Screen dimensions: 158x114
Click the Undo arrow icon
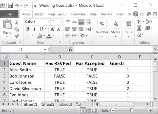(17, 6)
